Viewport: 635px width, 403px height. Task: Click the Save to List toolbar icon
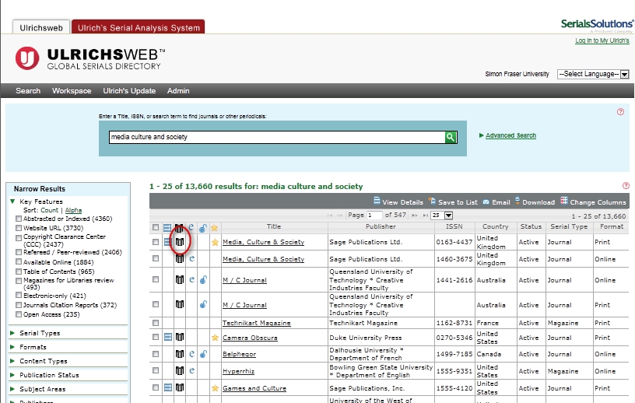pos(432,201)
